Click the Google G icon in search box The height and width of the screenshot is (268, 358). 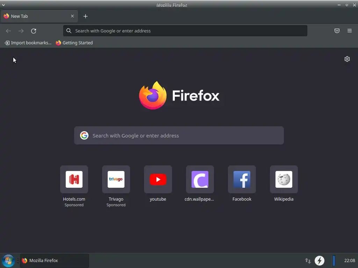click(x=84, y=136)
